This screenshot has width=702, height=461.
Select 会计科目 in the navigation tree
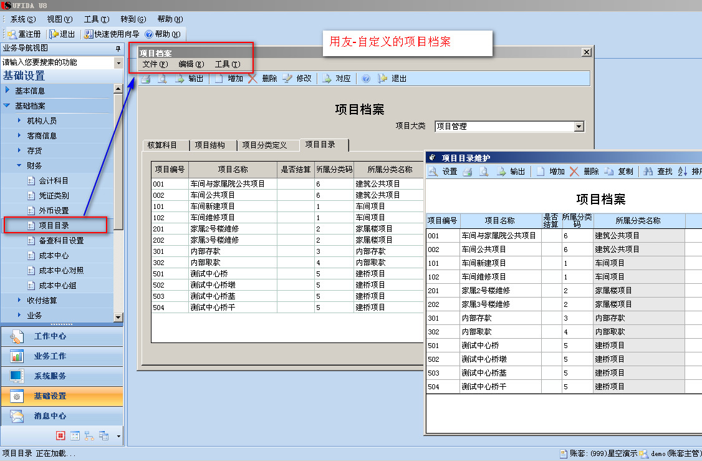click(54, 181)
